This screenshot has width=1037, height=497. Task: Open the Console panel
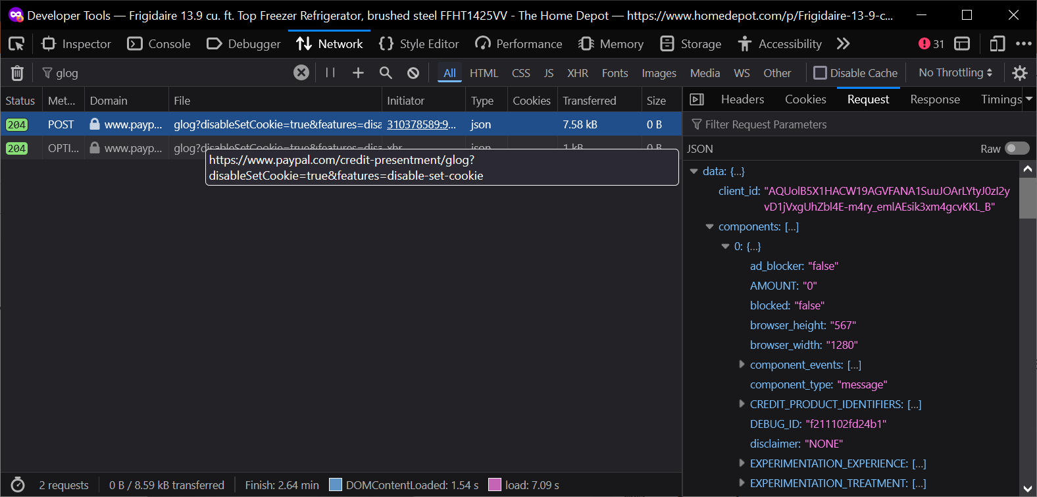tap(159, 44)
